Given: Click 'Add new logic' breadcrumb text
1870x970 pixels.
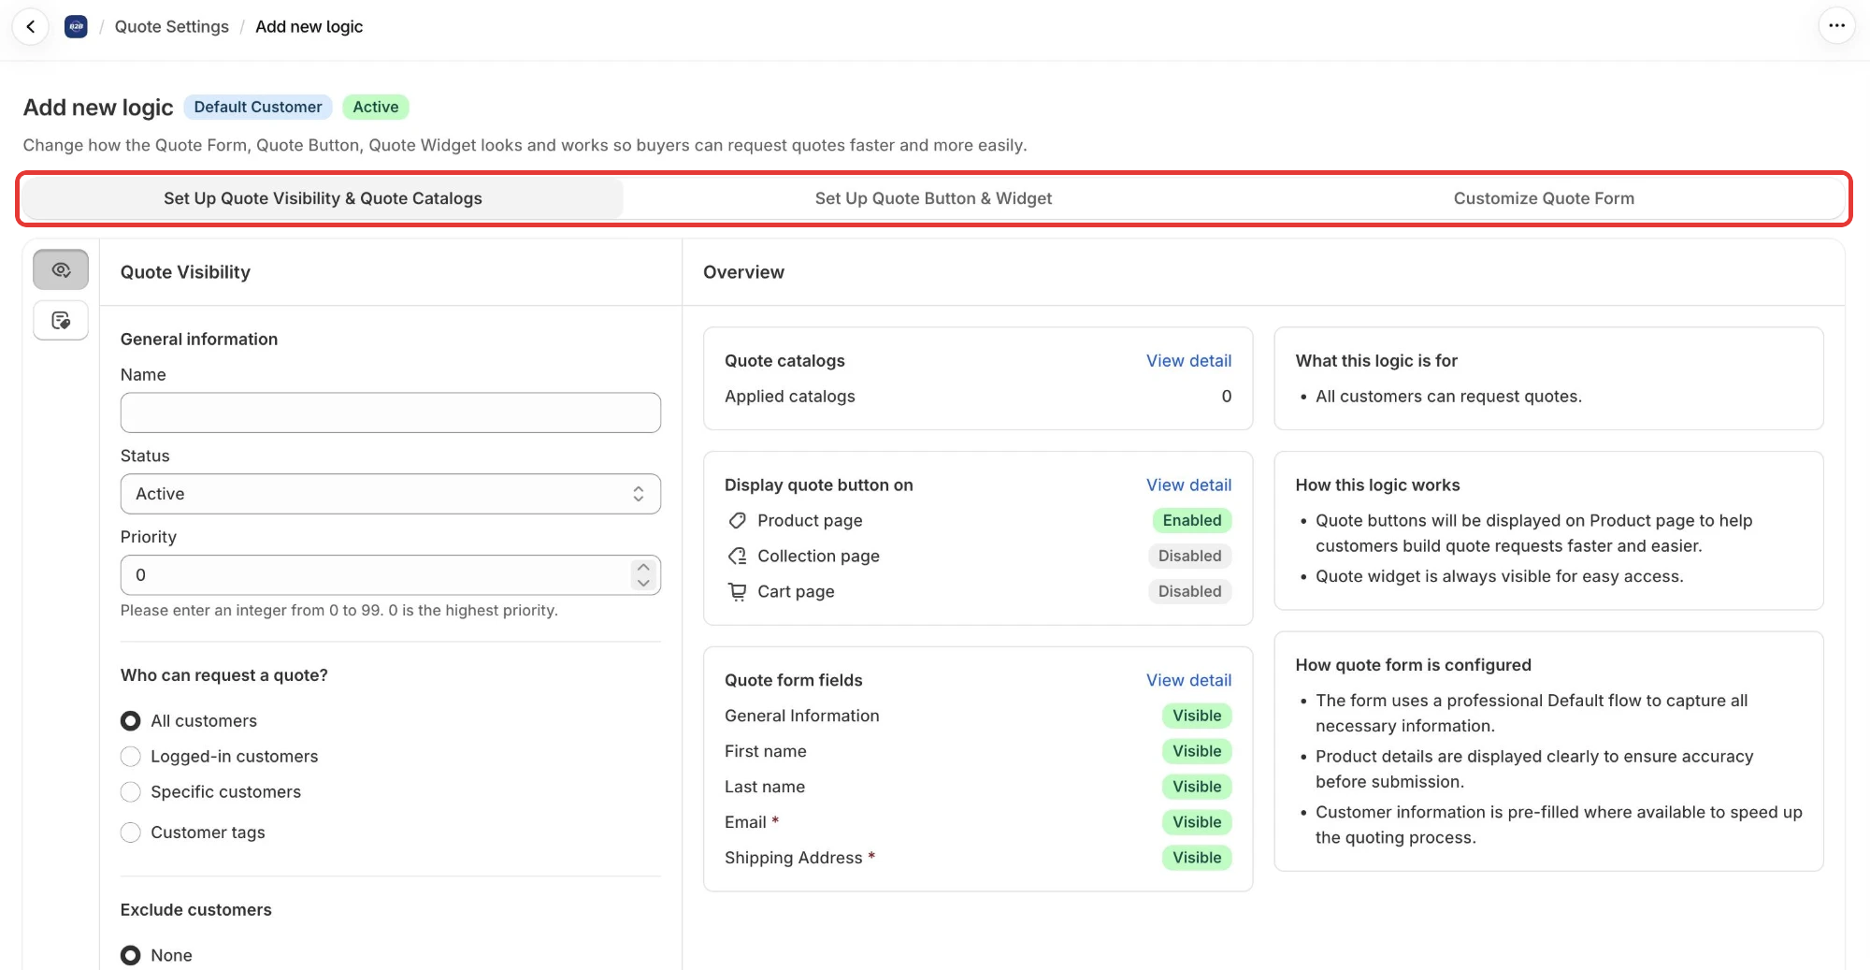Looking at the screenshot, I should click(309, 26).
